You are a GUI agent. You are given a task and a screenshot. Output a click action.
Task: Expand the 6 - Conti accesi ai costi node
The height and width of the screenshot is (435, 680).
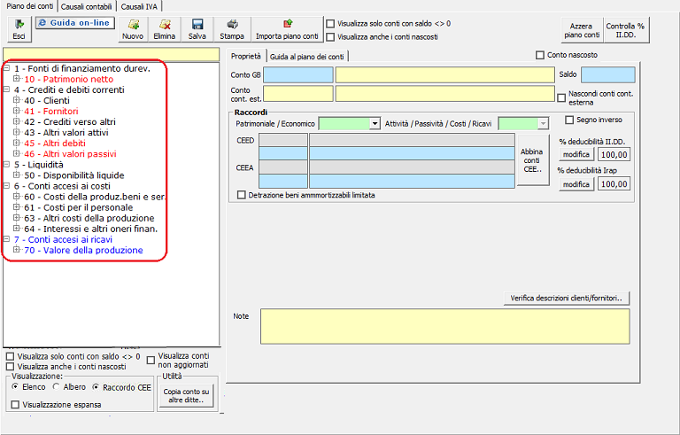pos(7,186)
